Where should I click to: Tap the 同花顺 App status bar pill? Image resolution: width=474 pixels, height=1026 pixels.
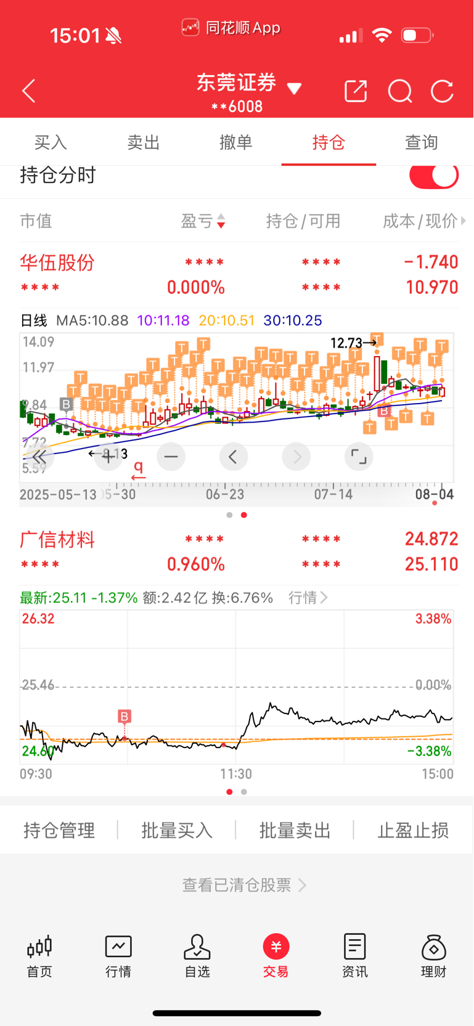point(231,28)
